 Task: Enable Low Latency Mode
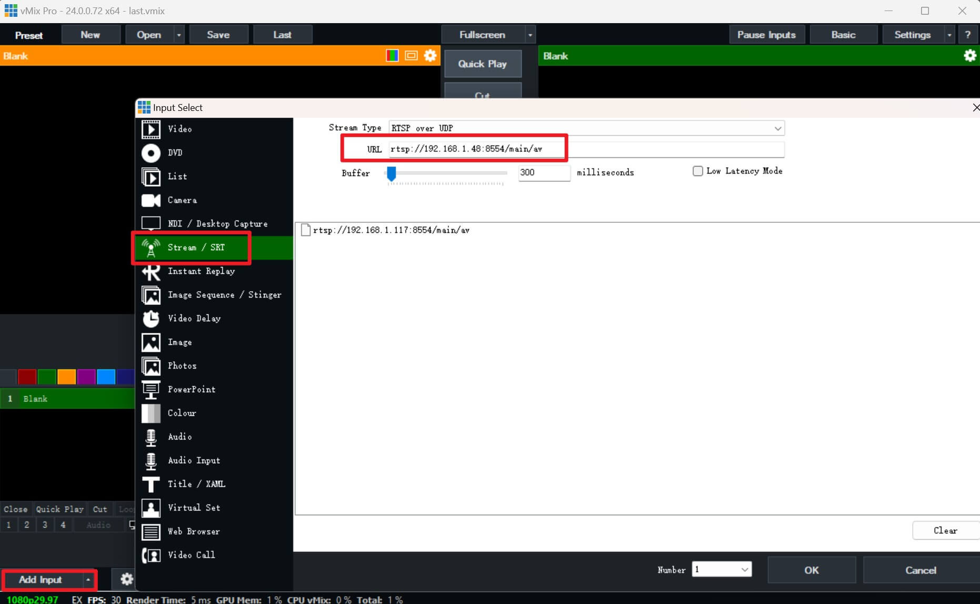697,171
